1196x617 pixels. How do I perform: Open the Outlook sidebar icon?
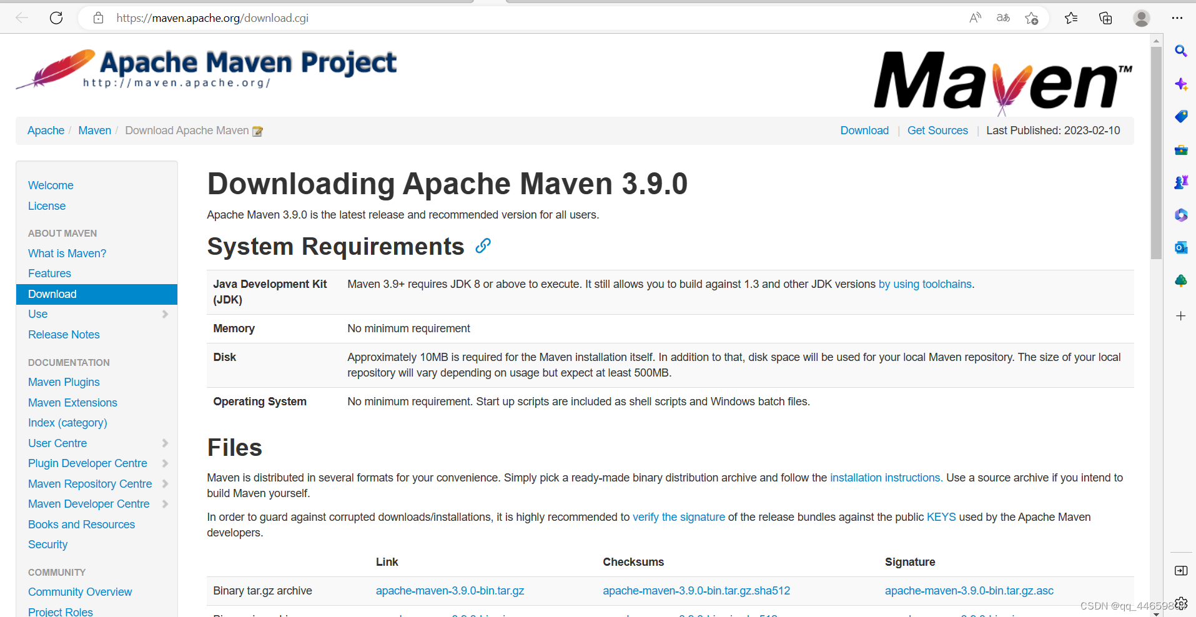click(1180, 248)
